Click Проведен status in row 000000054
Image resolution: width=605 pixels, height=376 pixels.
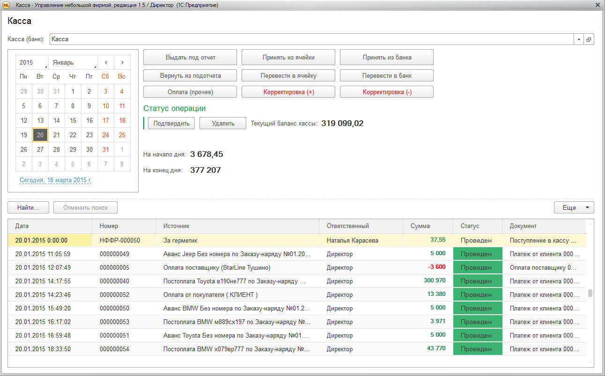(x=478, y=349)
